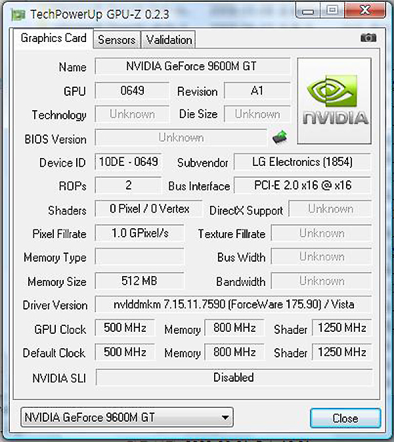Screen dimensions: 394x442
Task: Click the GPU Clock field 500 MHz
Action: 125,328
